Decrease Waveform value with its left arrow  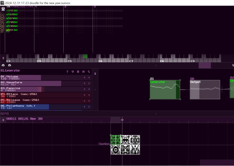pos(84,83)
